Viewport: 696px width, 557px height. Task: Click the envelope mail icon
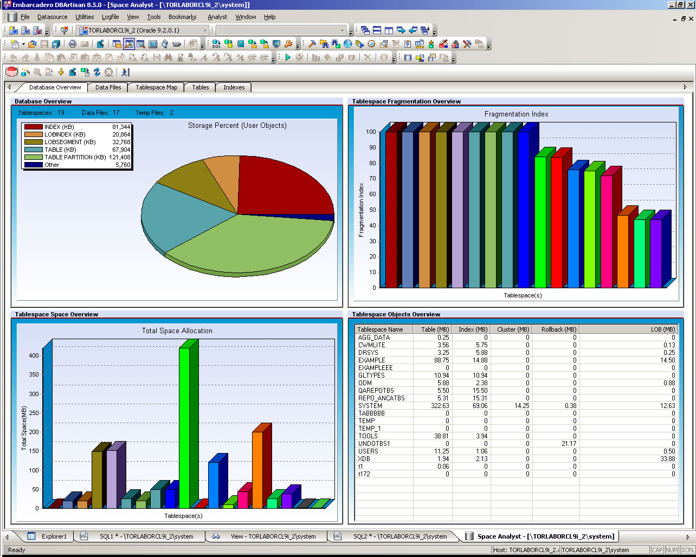(84, 44)
